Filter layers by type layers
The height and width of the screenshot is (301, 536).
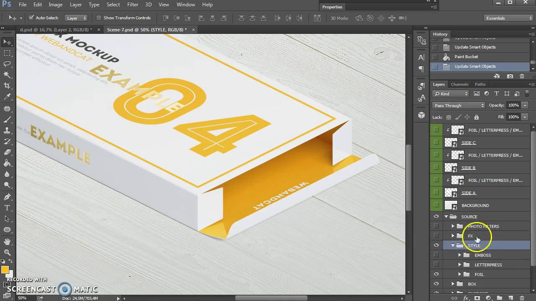[x=497, y=94]
